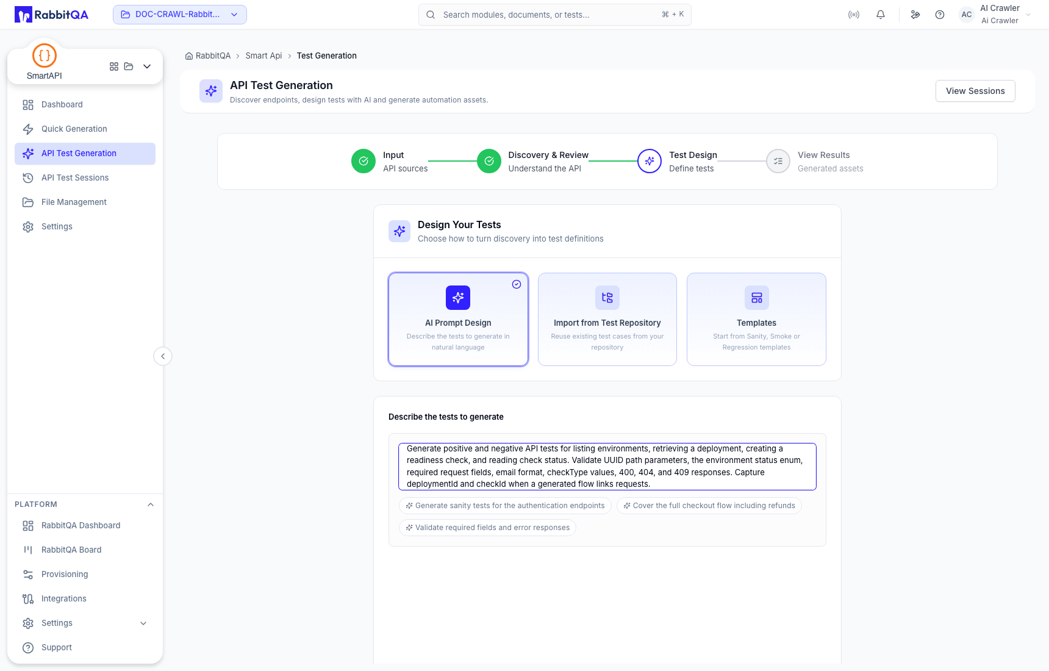The image size is (1049, 671).
Task: Click the help question mark icon in top bar
Action: tap(940, 15)
